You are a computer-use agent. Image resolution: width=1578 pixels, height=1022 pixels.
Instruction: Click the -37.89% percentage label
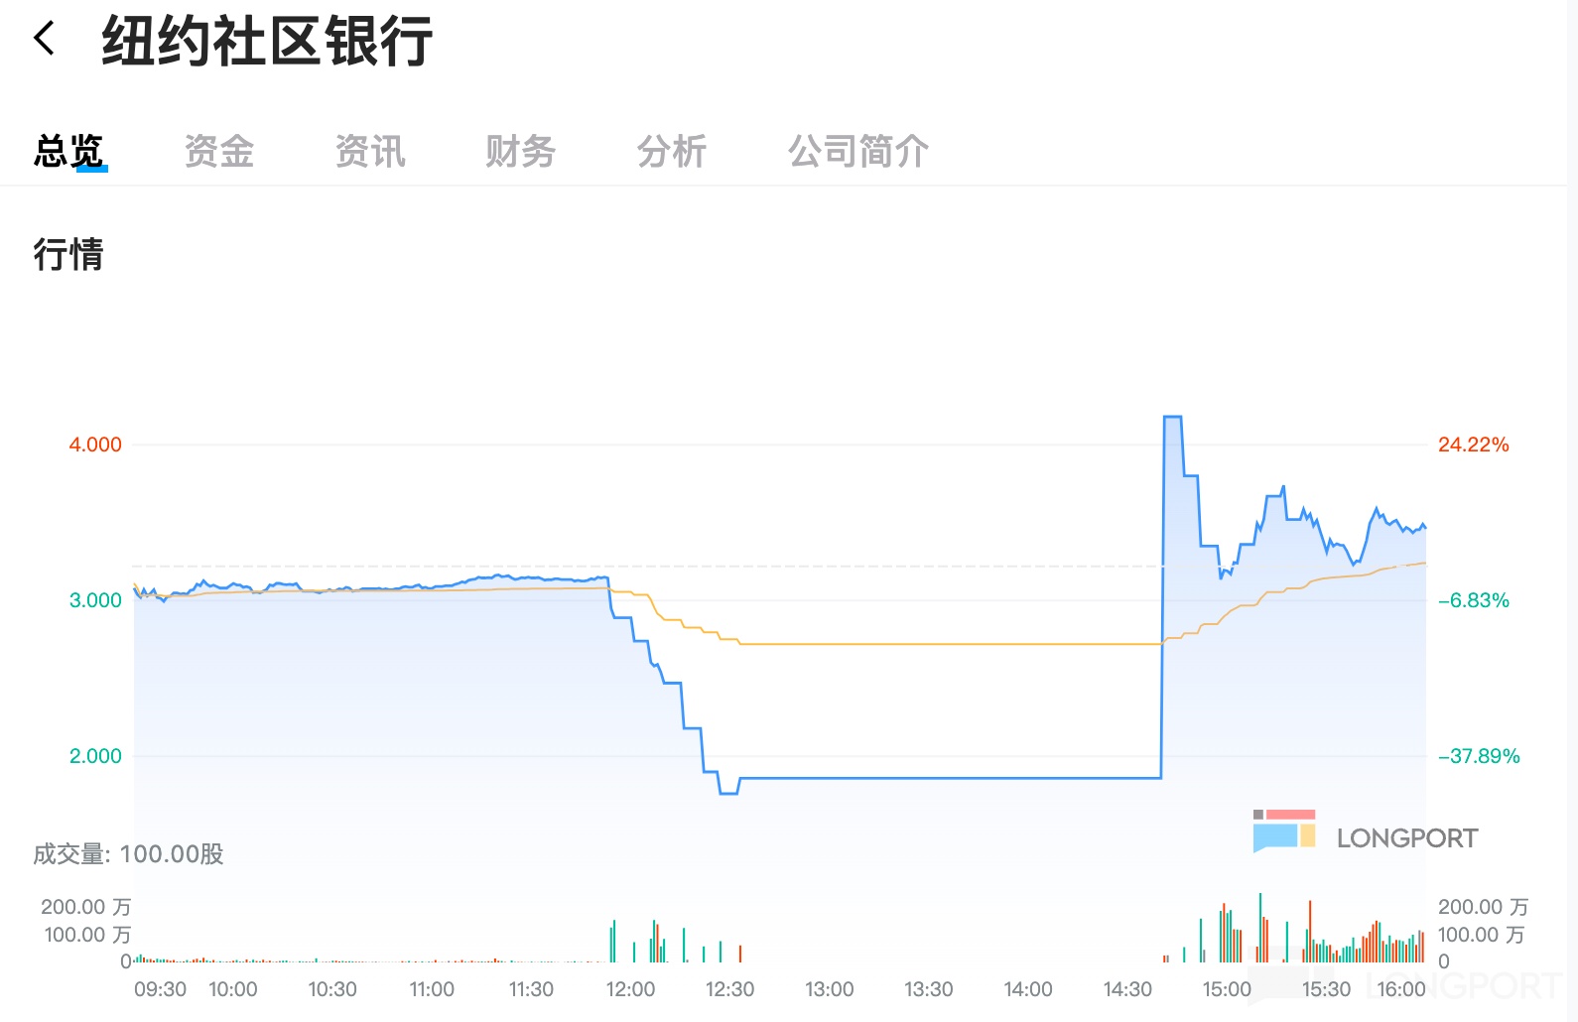point(1479,756)
